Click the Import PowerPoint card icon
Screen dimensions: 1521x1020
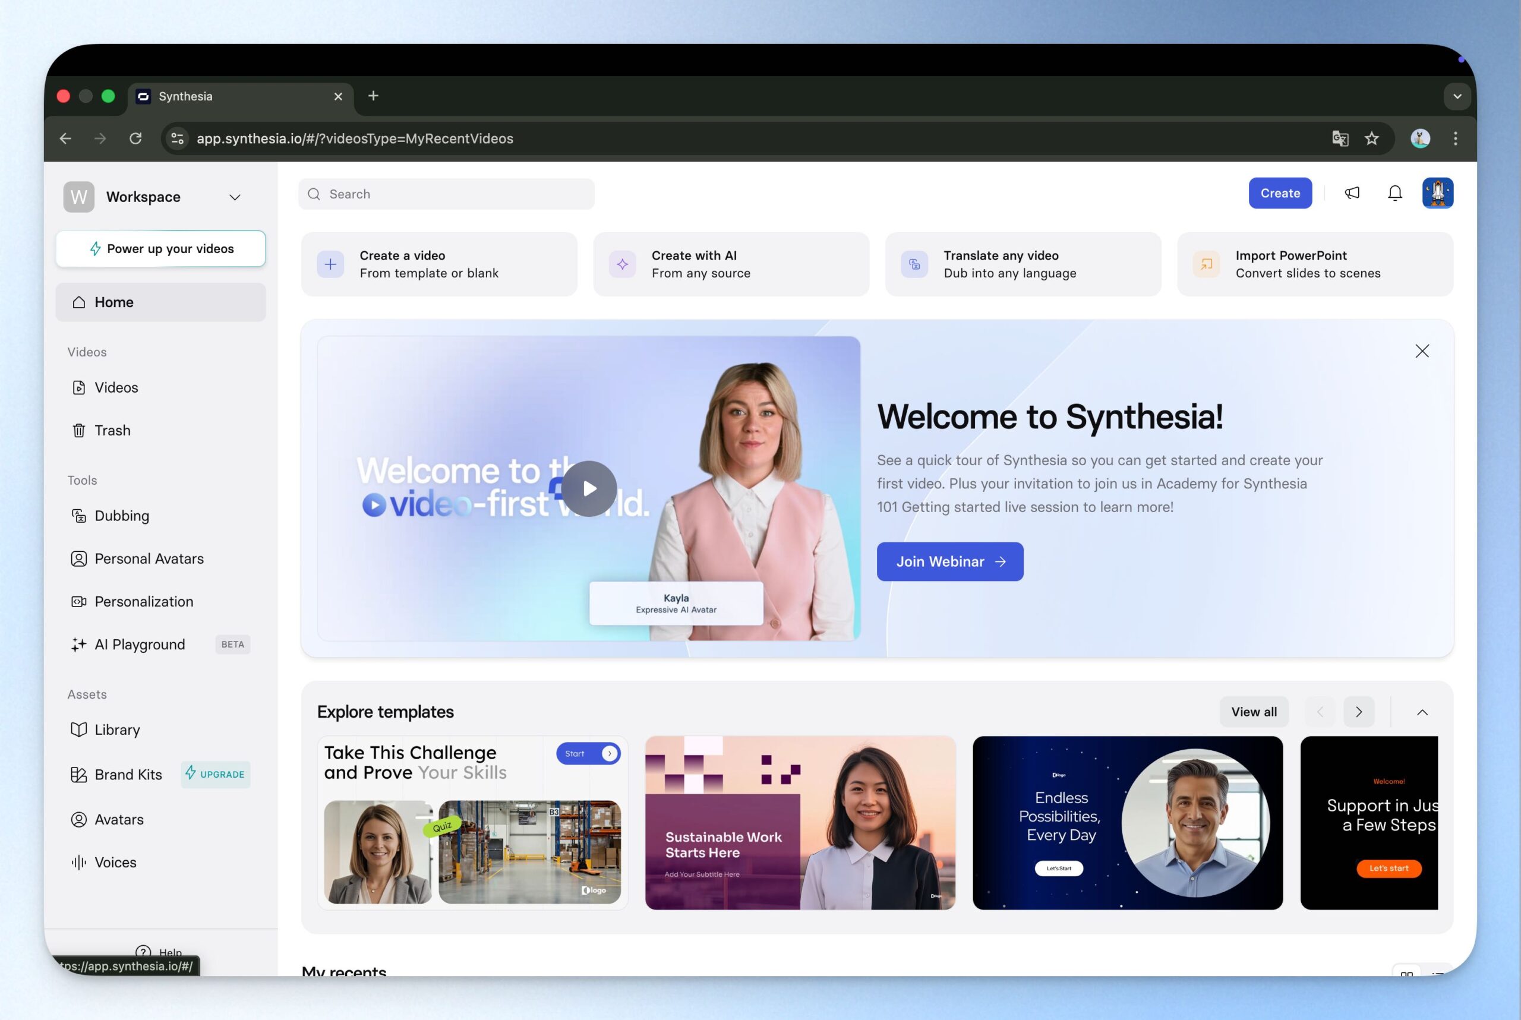1206,264
